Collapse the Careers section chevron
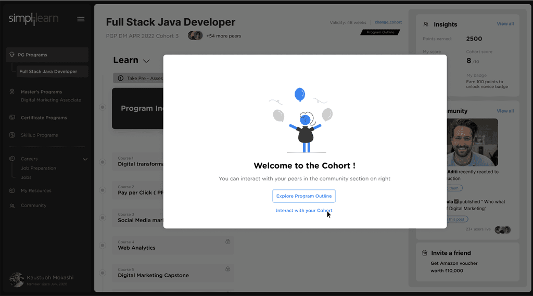 tap(85, 159)
